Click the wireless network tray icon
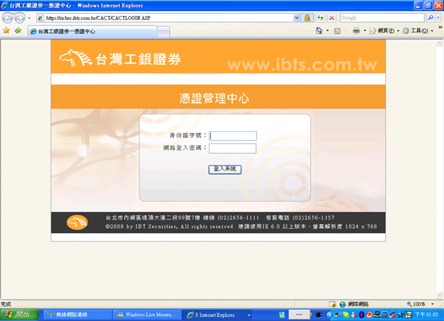Image resolution: width=444 pixels, height=321 pixels. tap(338, 314)
